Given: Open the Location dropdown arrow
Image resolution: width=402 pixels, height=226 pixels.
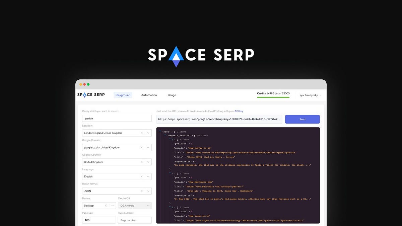Looking at the screenshot, I should tap(148, 133).
